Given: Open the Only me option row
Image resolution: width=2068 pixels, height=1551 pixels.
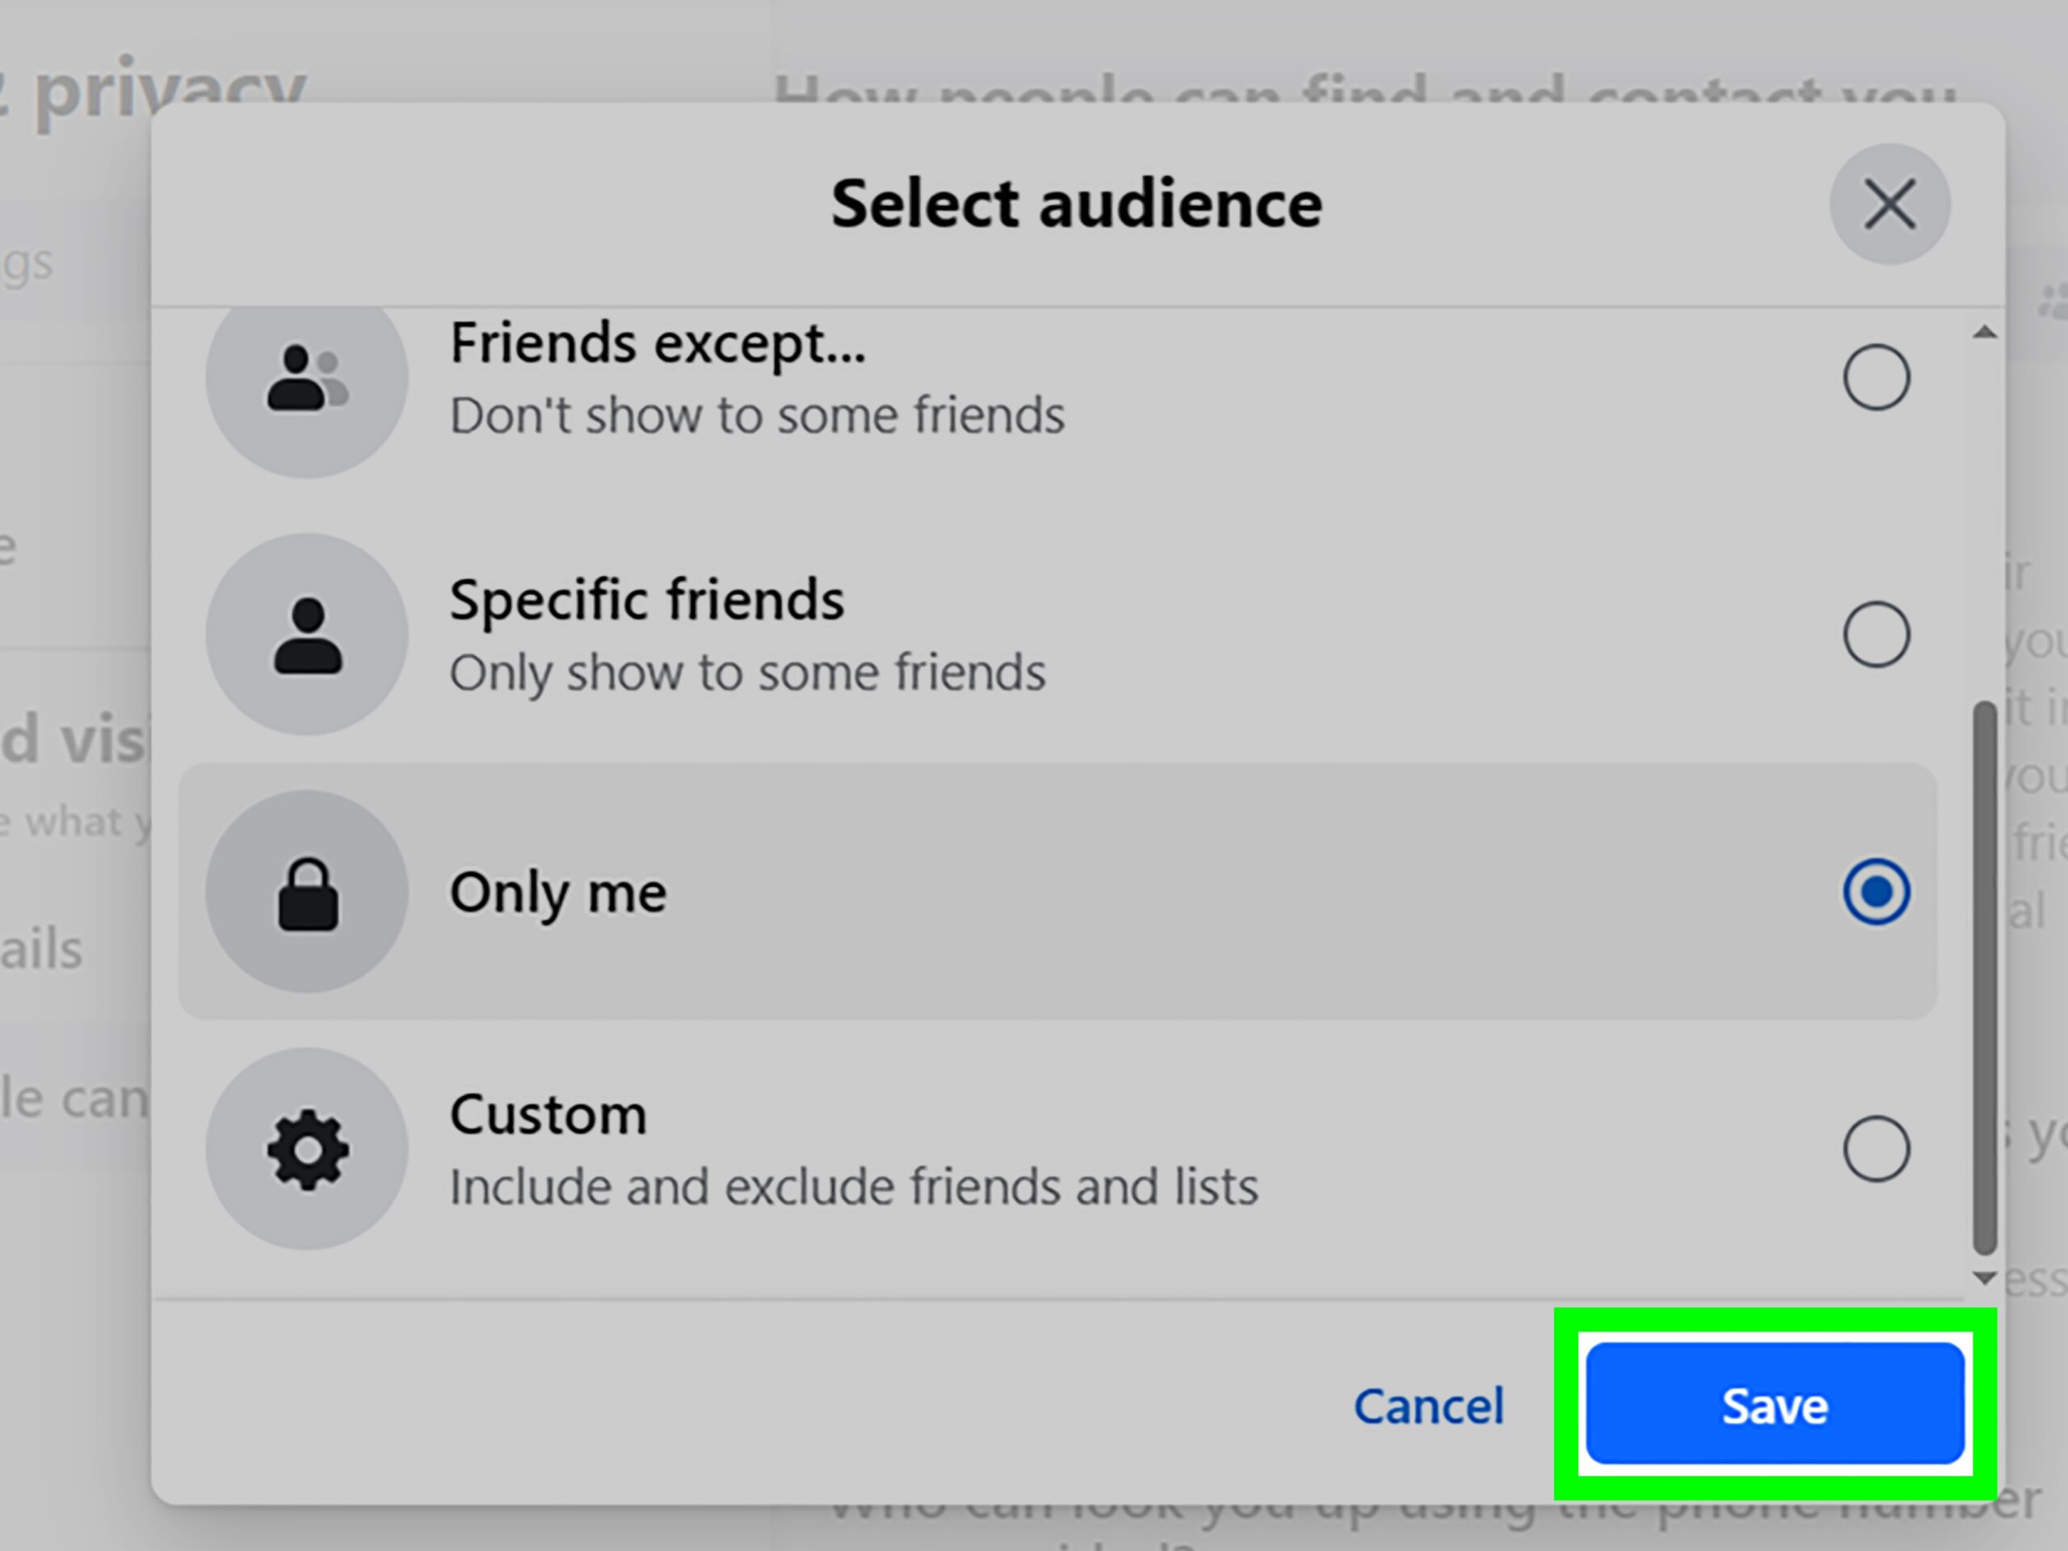Looking at the screenshot, I should click(1028, 891).
